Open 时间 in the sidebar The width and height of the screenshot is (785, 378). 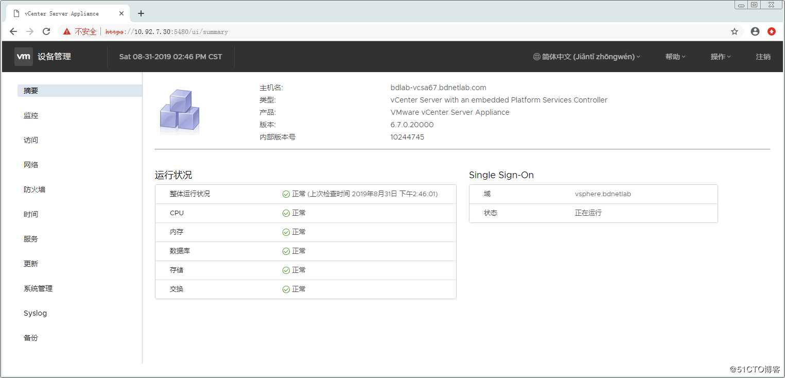pyautogui.click(x=31, y=214)
